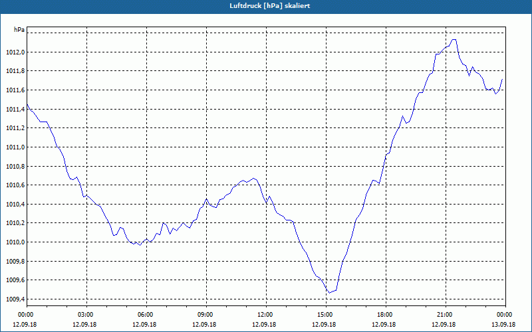Click the 1010,6 y-axis label
The image size is (532, 332).
pyautogui.click(x=15, y=185)
